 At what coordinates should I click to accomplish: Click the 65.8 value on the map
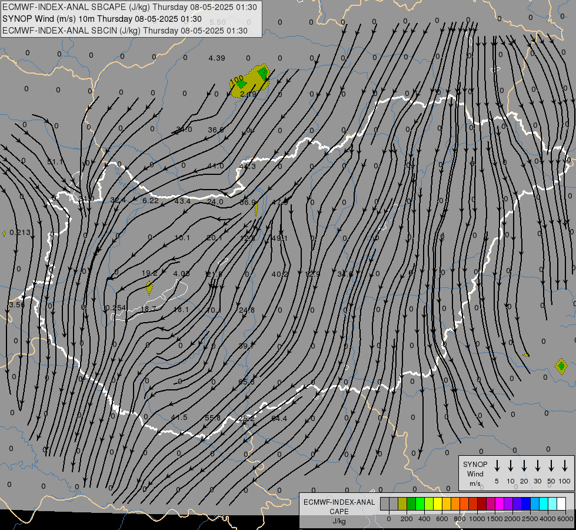247,382
